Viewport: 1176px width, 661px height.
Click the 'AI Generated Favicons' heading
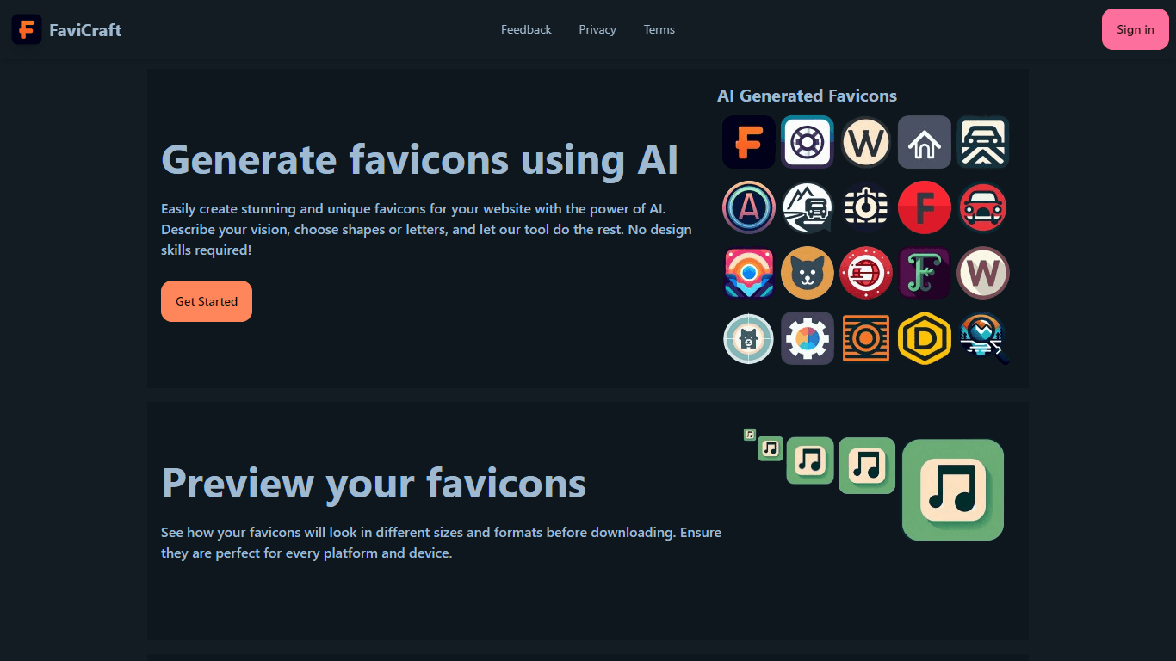807,96
